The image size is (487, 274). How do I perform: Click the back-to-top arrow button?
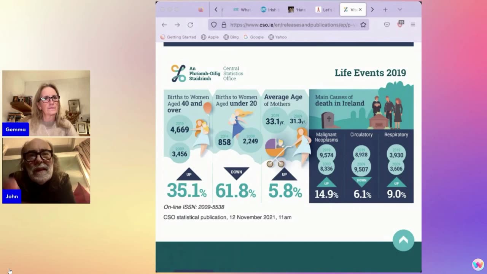(x=403, y=240)
